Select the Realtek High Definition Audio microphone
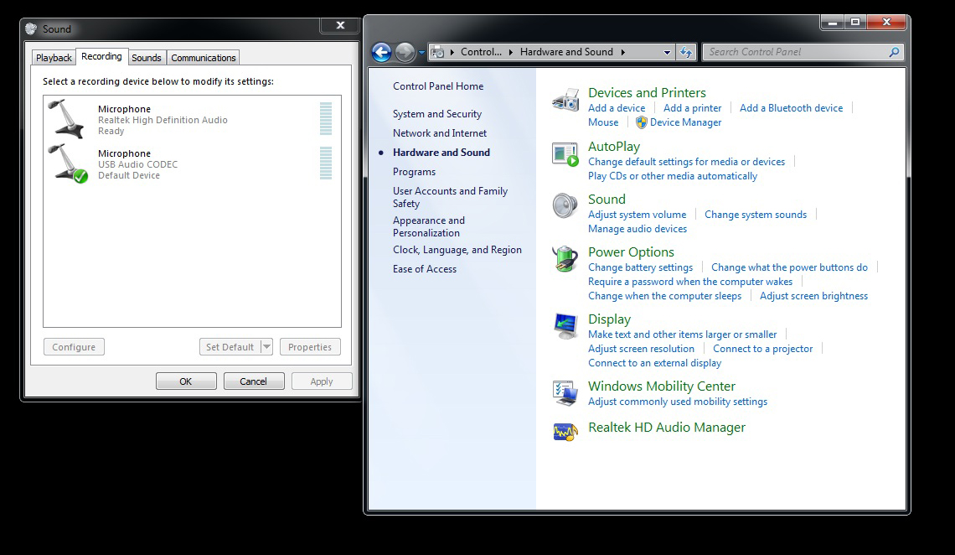The height and width of the screenshot is (555, 955). click(x=163, y=120)
